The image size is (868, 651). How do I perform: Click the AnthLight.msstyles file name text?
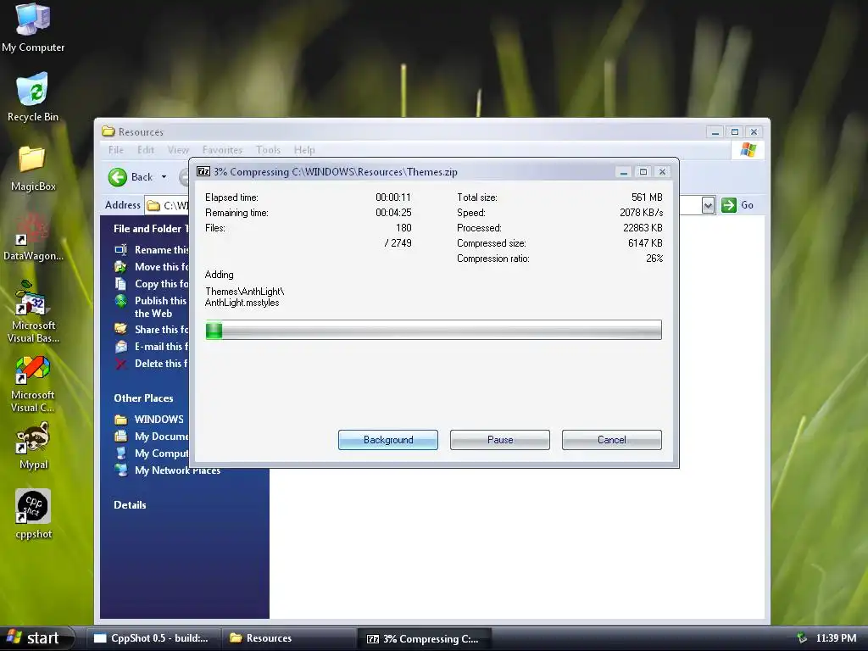coord(242,303)
